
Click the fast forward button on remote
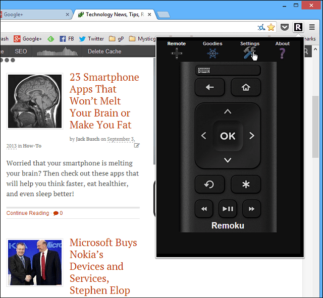click(251, 209)
